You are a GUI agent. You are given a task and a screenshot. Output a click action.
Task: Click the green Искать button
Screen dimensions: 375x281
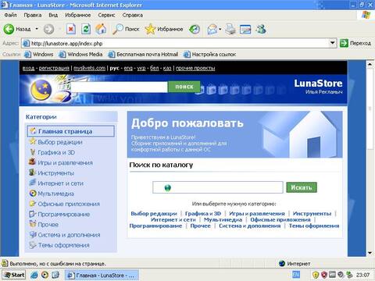[x=302, y=187]
